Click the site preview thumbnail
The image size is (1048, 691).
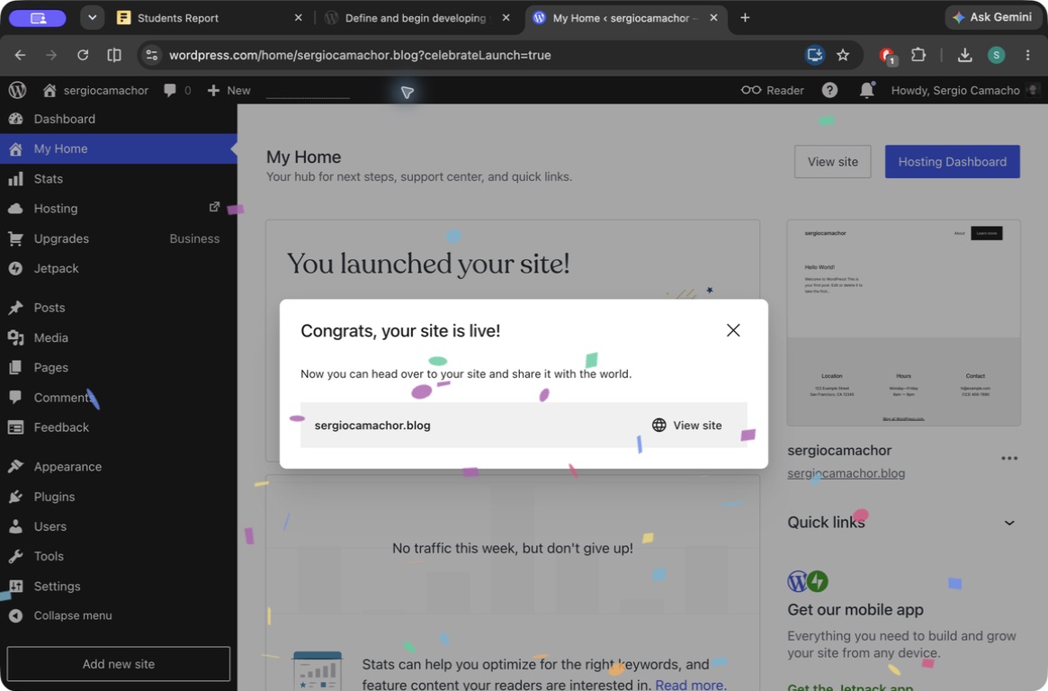[x=904, y=323]
